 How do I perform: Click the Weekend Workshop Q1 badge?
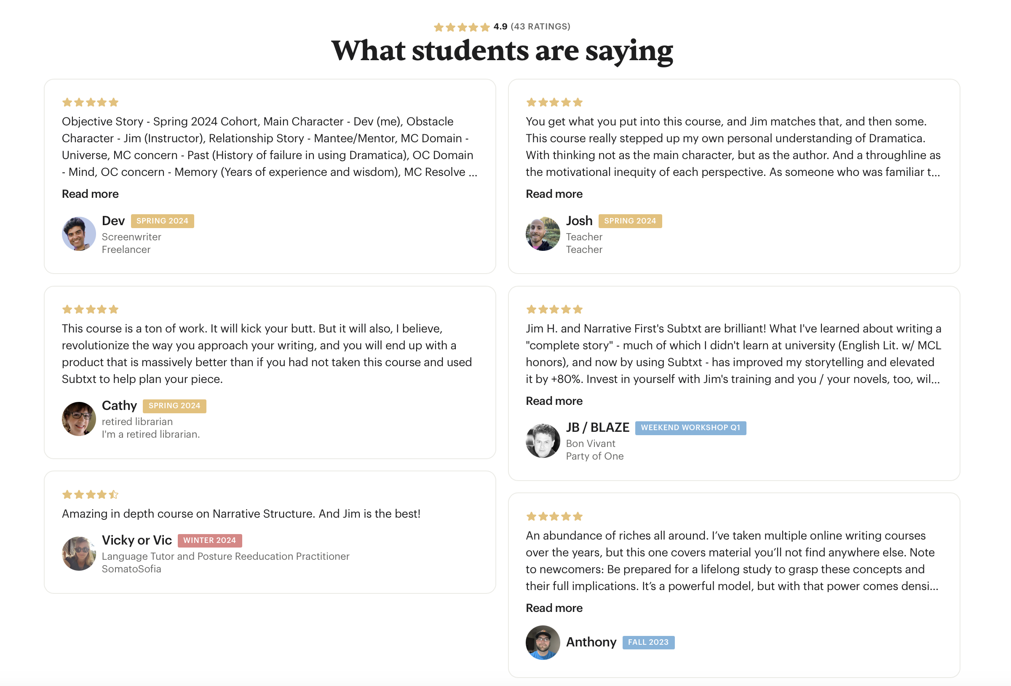click(x=690, y=428)
